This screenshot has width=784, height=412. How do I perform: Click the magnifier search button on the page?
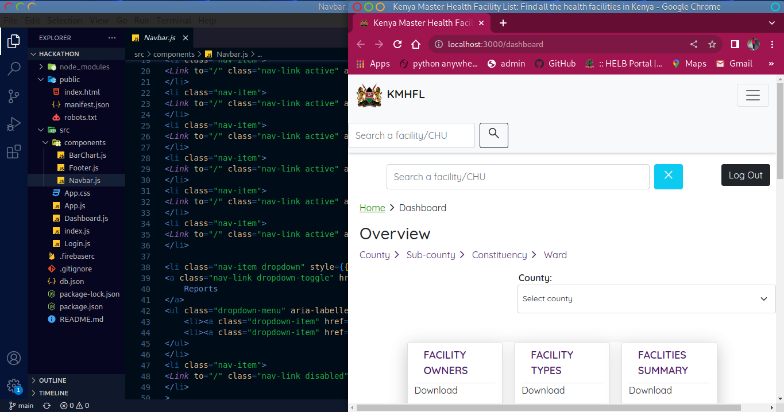[493, 135]
